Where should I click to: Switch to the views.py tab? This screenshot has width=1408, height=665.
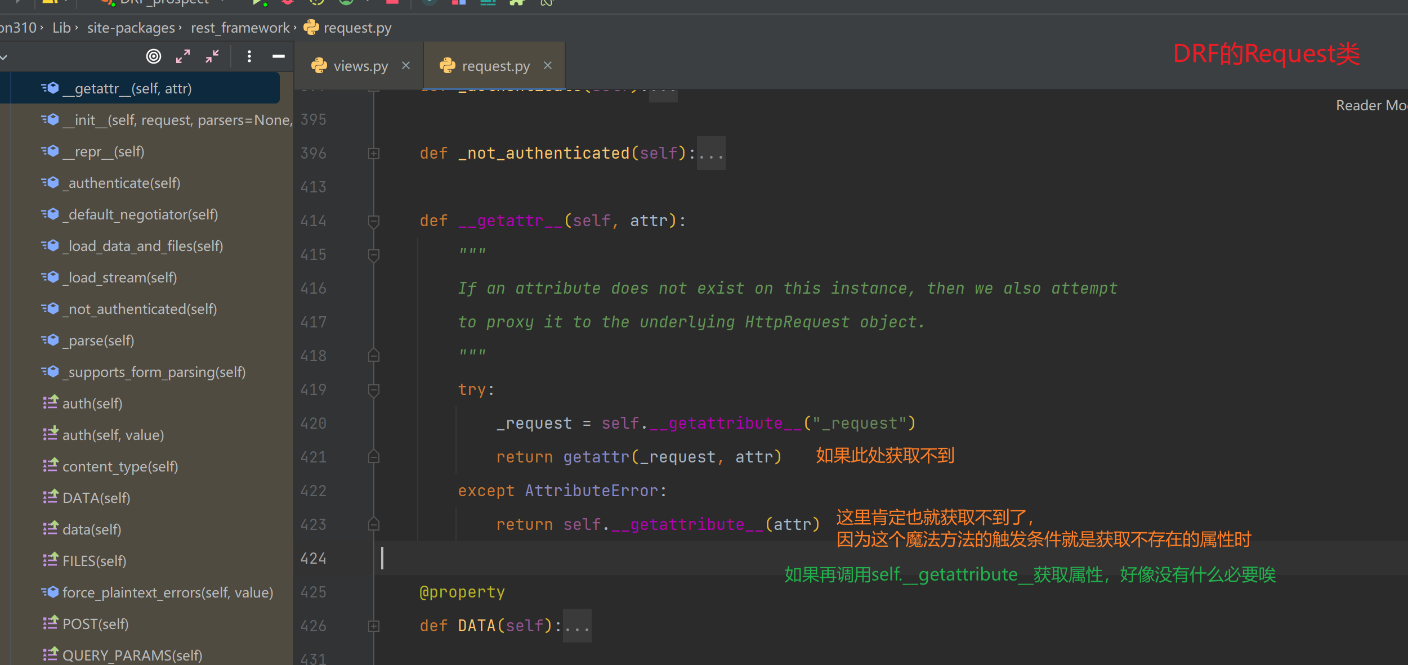(x=360, y=66)
